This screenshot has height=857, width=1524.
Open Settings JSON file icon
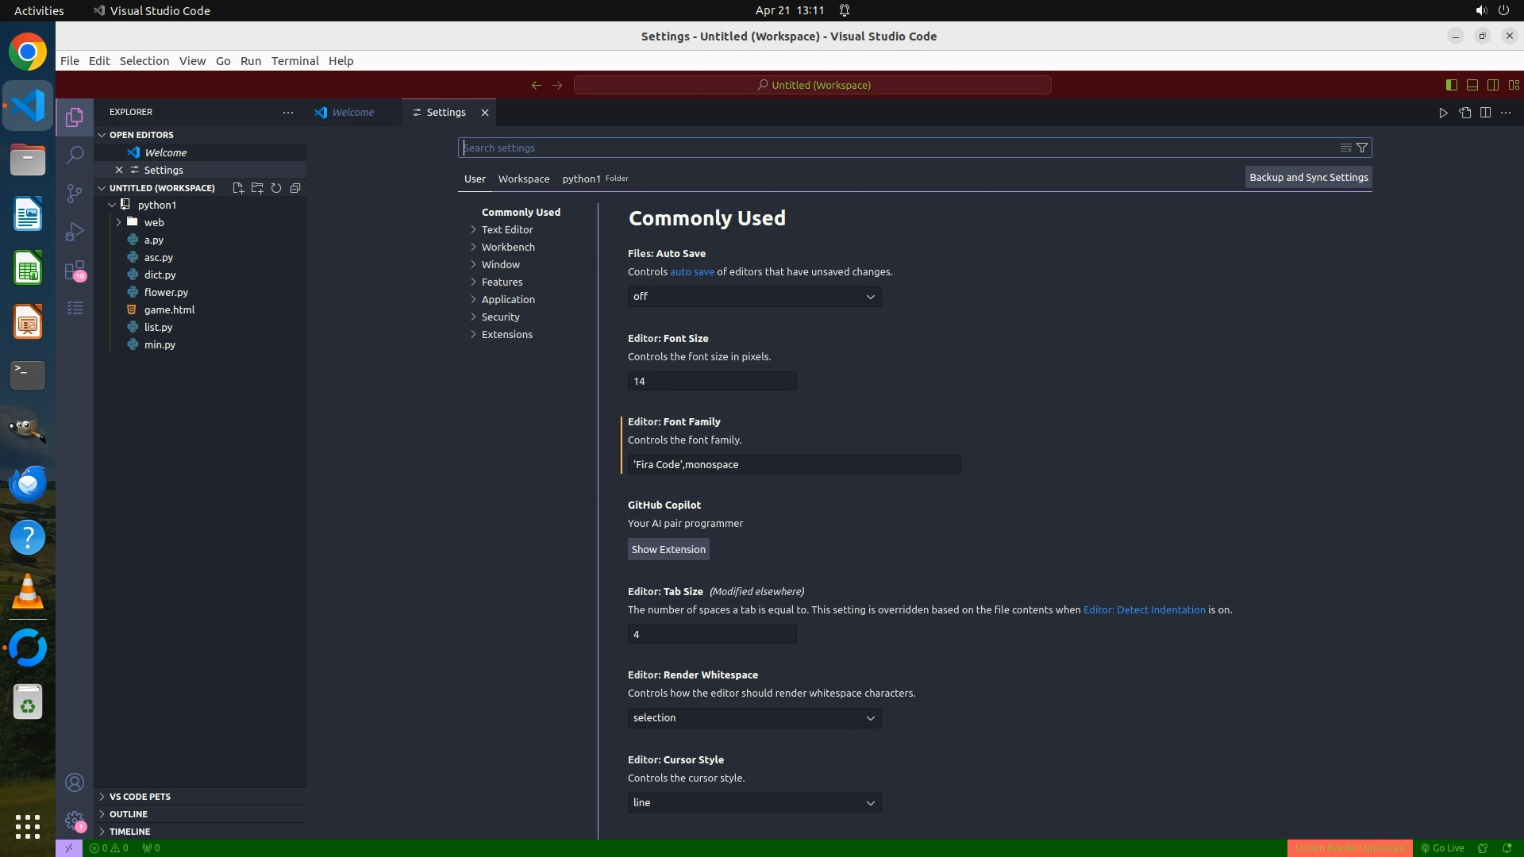pyautogui.click(x=1464, y=113)
